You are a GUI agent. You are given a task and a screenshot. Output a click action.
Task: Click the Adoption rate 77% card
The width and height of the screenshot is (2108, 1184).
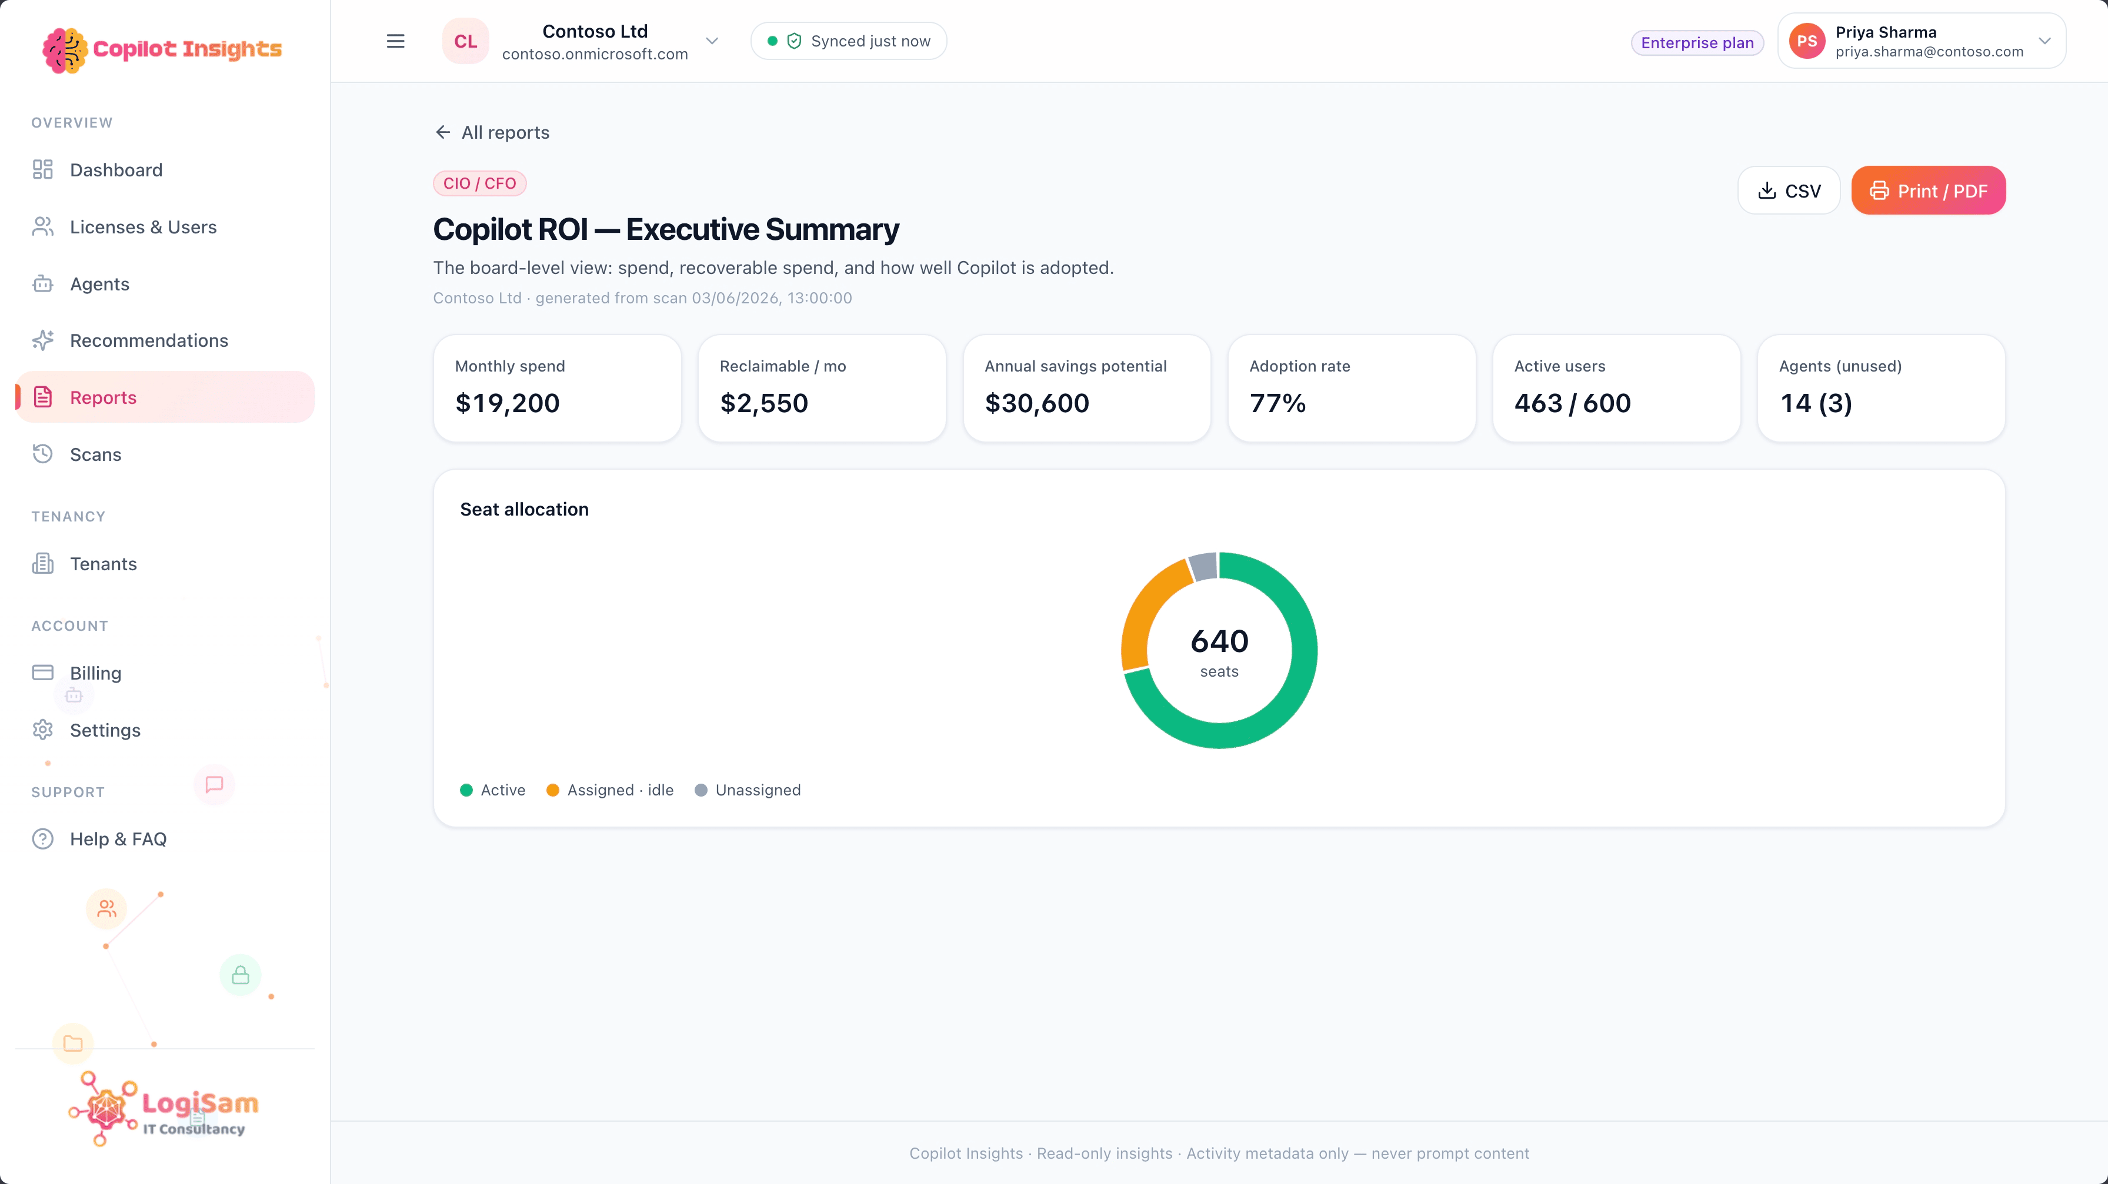tap(1352, 387)
